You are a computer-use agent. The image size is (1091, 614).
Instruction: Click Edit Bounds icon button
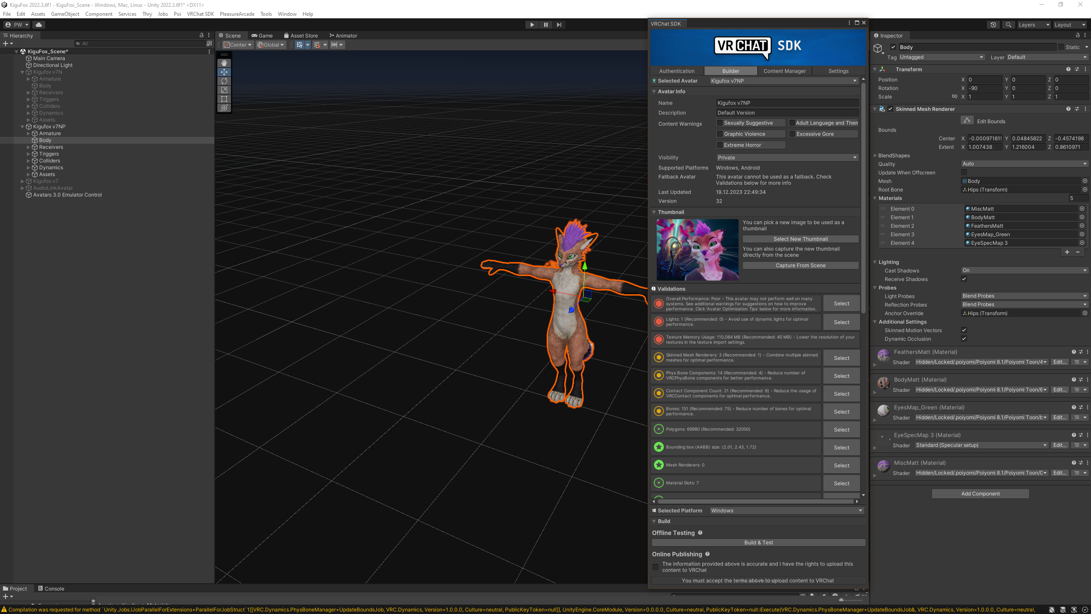click(x=967, y=121)
